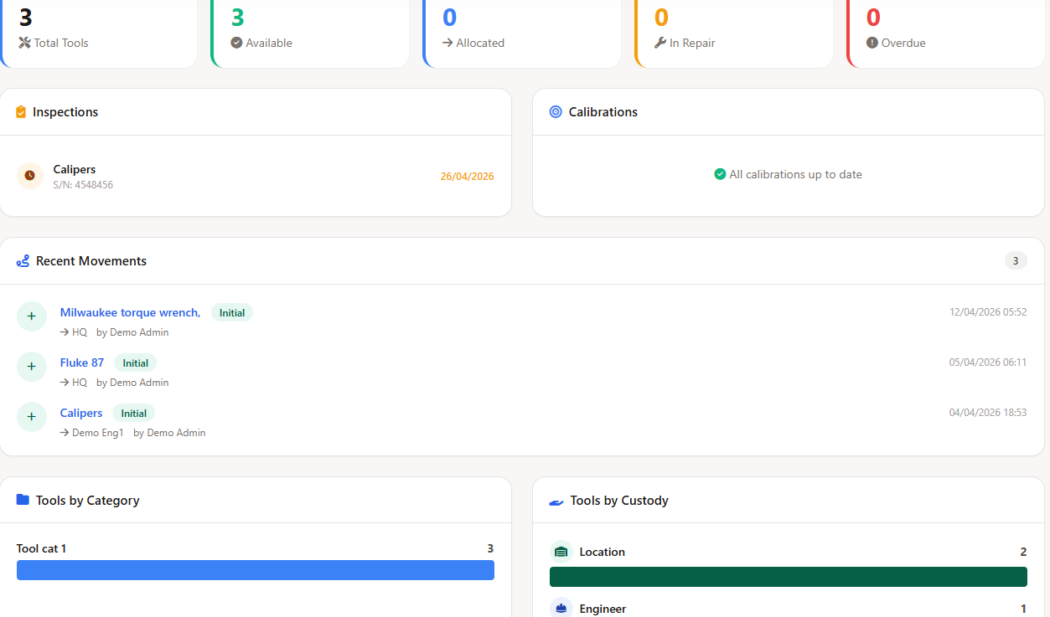This screenshot has height=617, width=1050.
Task: Click the Initial badge next to Milwaukee torque wrench
Action: click(x=232, y=313)
